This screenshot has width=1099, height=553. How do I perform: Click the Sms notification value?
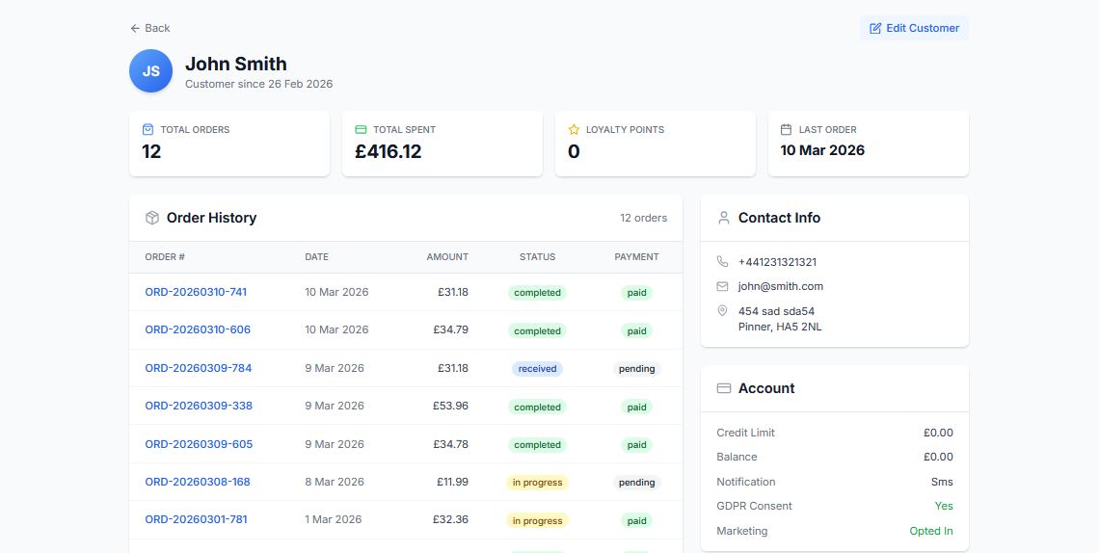pyautogui.click(x=942, y=482)
